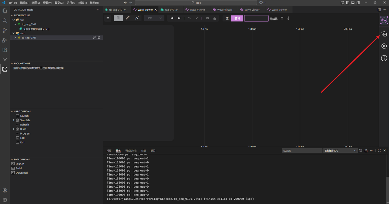Open the Digital IDE activity bar icon
The image size is (389, 204).
click(x=5, y=69)
